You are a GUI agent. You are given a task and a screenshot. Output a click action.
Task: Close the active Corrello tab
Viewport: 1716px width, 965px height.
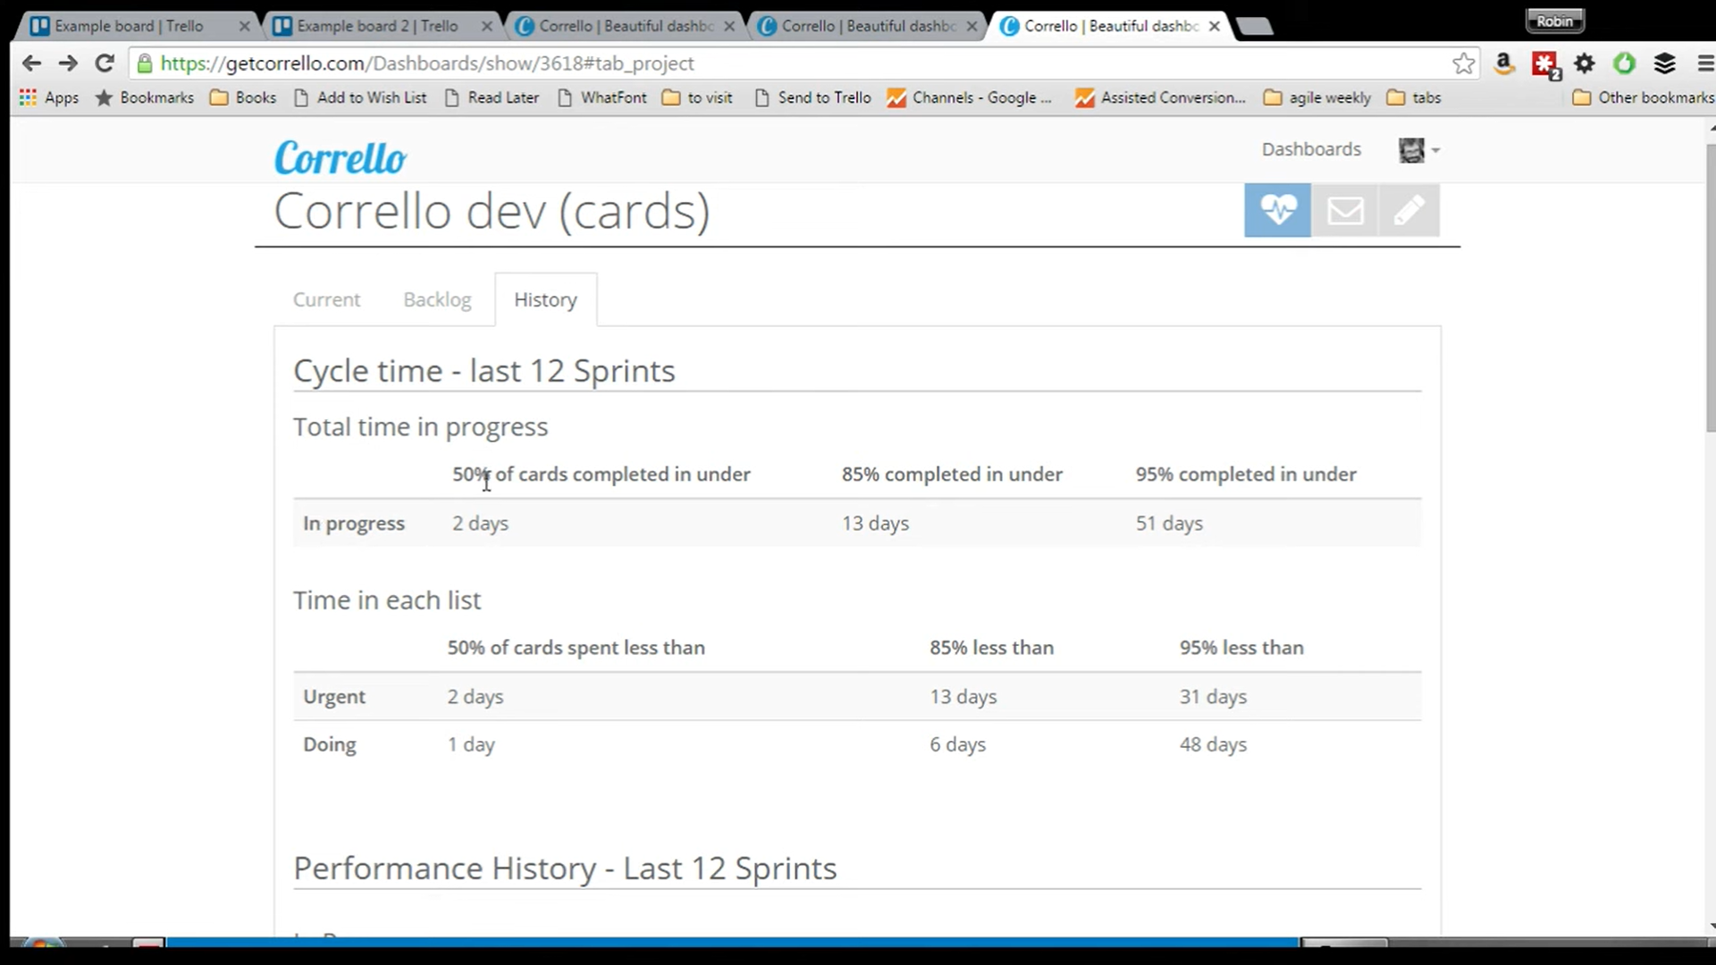coord(1214,26)
